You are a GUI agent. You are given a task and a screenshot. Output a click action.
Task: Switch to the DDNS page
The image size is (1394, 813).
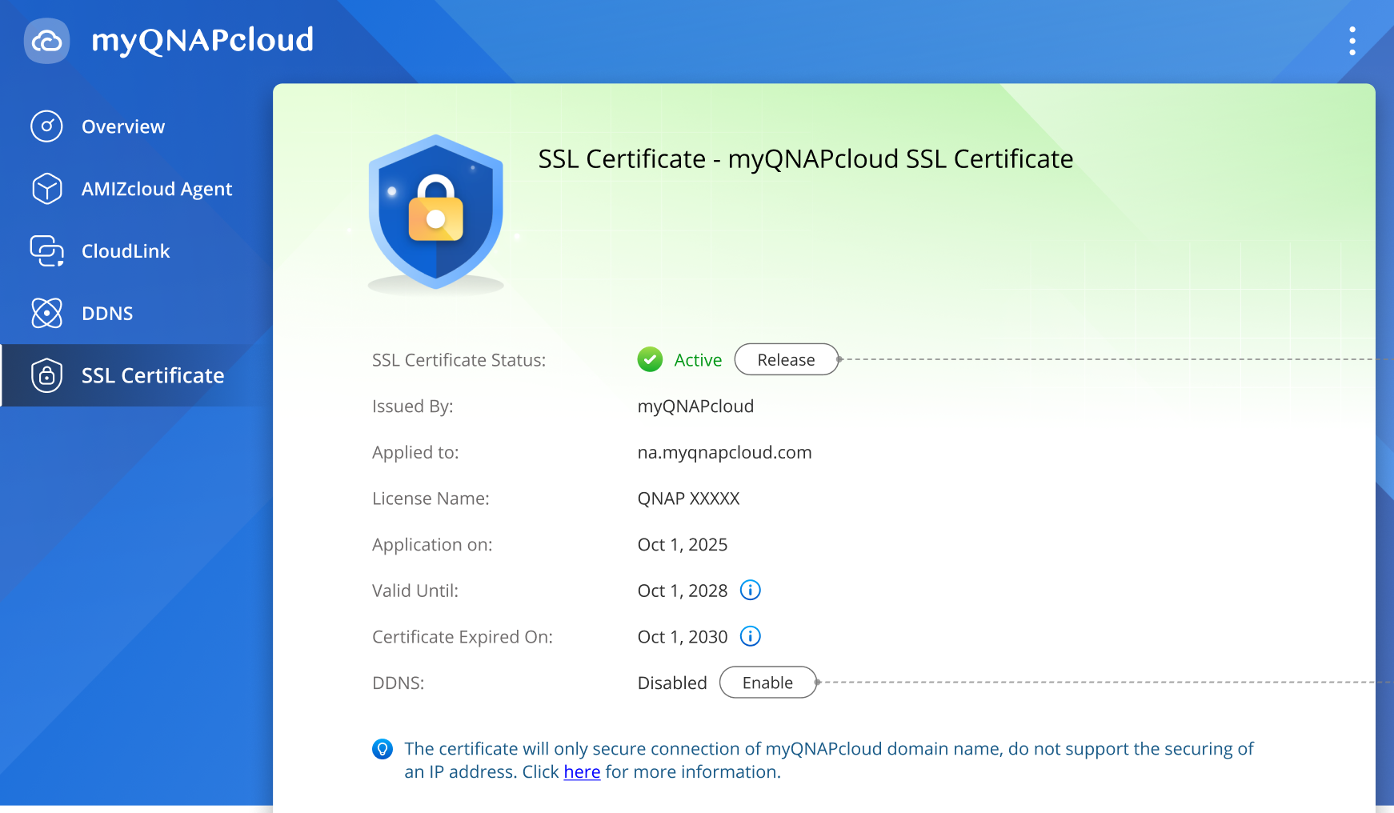pos(107,313)
